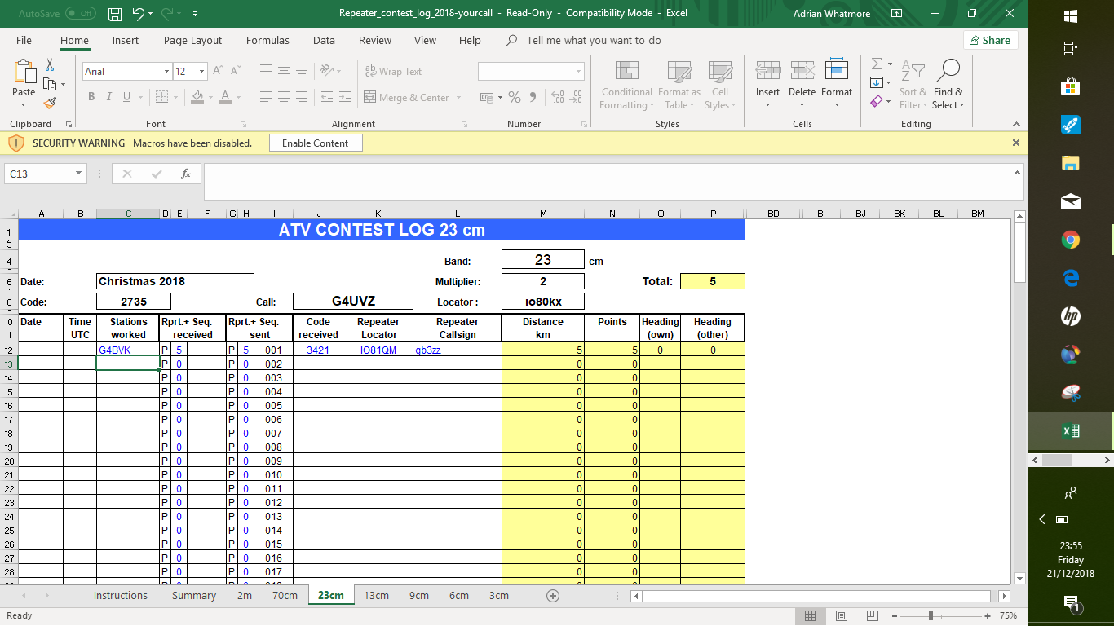The height and width of the screenshot is (626, 1114).
Task: Click the Format Painter icon
Action: click(x=49, y=101)
